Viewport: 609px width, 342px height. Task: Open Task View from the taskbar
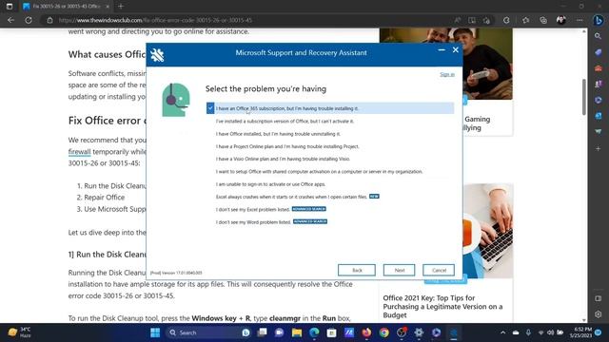pos(263,332)
